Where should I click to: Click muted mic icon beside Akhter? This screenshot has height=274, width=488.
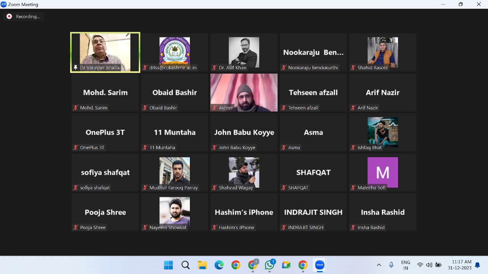[x=214, y=108]
